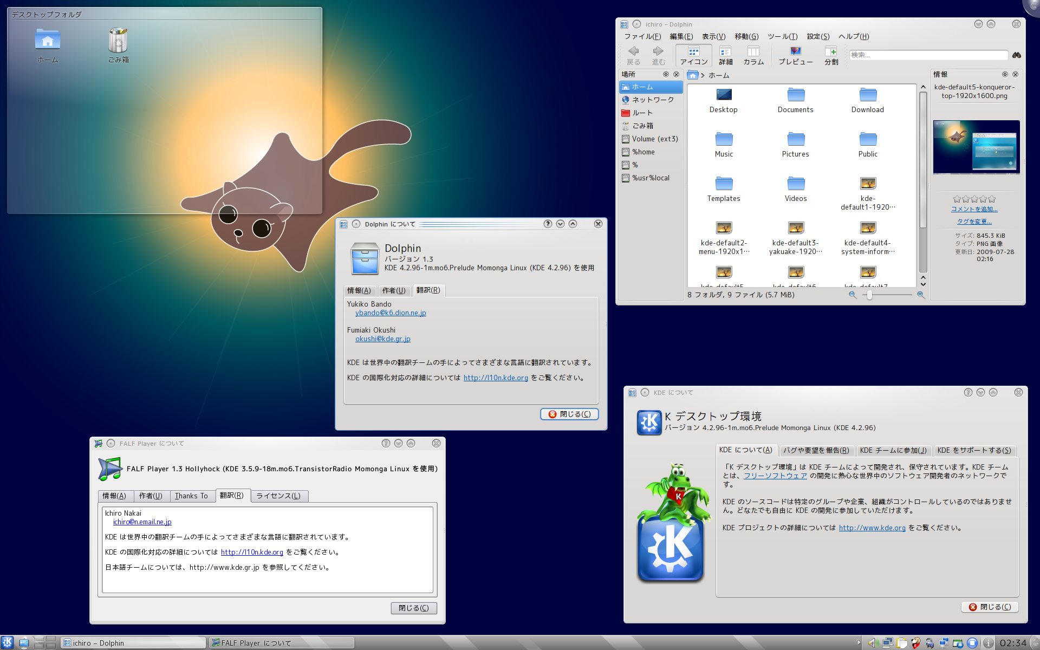Go back with the 戻る arrow in Dolphin

pos(633,55)
